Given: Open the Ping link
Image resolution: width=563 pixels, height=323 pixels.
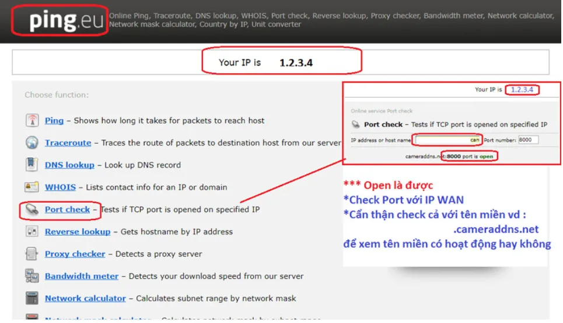Looking at the screenshot, I should tap(54, 120).
